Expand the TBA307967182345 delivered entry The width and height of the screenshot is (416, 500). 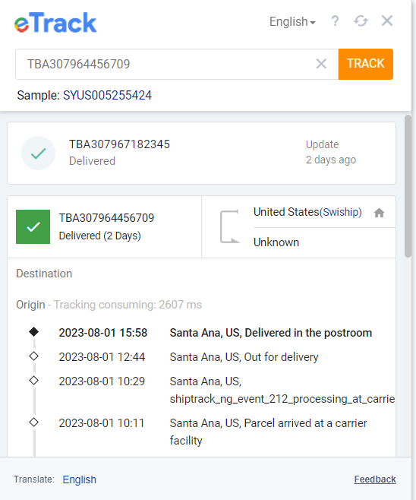201,153
